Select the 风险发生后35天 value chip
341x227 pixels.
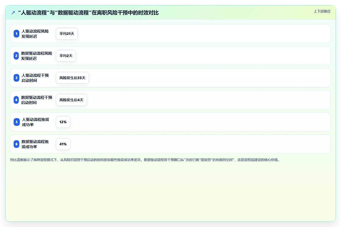pyautogui.click(x=72, y=78)
